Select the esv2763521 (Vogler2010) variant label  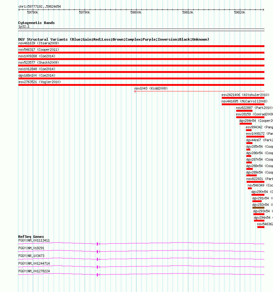point(40,82)
